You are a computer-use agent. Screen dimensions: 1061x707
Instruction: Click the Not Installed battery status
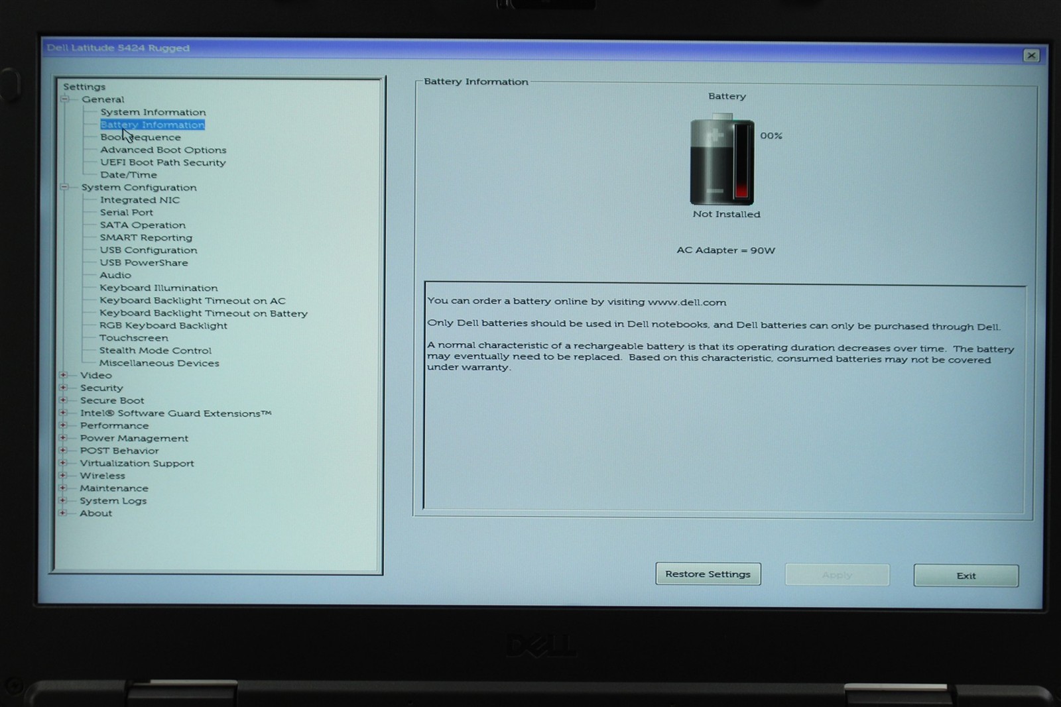(x=726, y=214)
